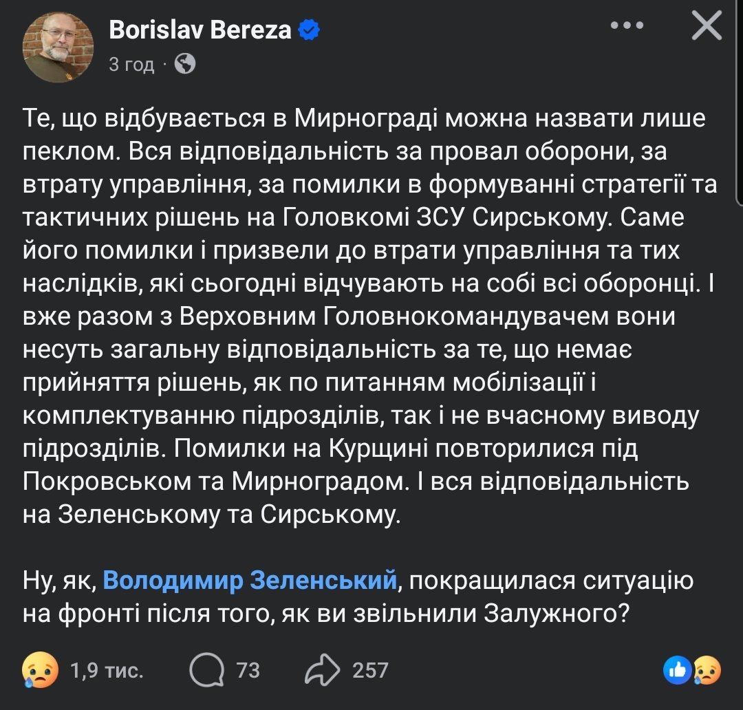
Task: Open the Володимир Зеленський mention link
Action: pyautogui.click(x=250, y=581)
